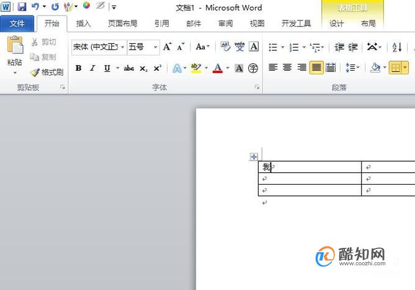Open the 文件 File tab

click(x=17, y=24)
